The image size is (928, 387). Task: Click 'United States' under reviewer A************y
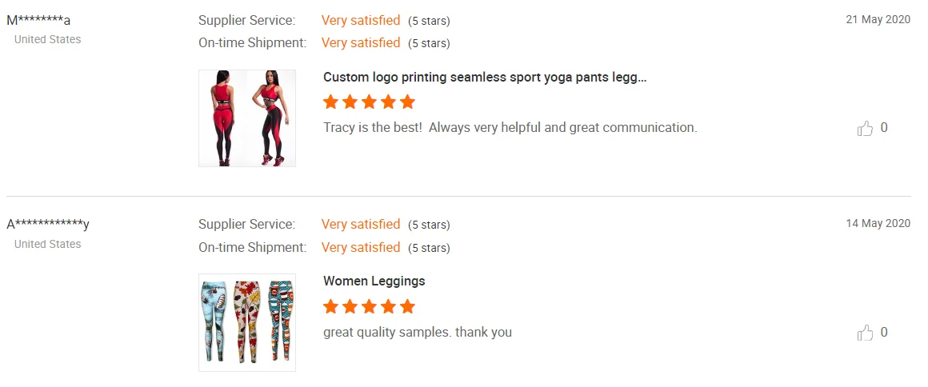48,244
